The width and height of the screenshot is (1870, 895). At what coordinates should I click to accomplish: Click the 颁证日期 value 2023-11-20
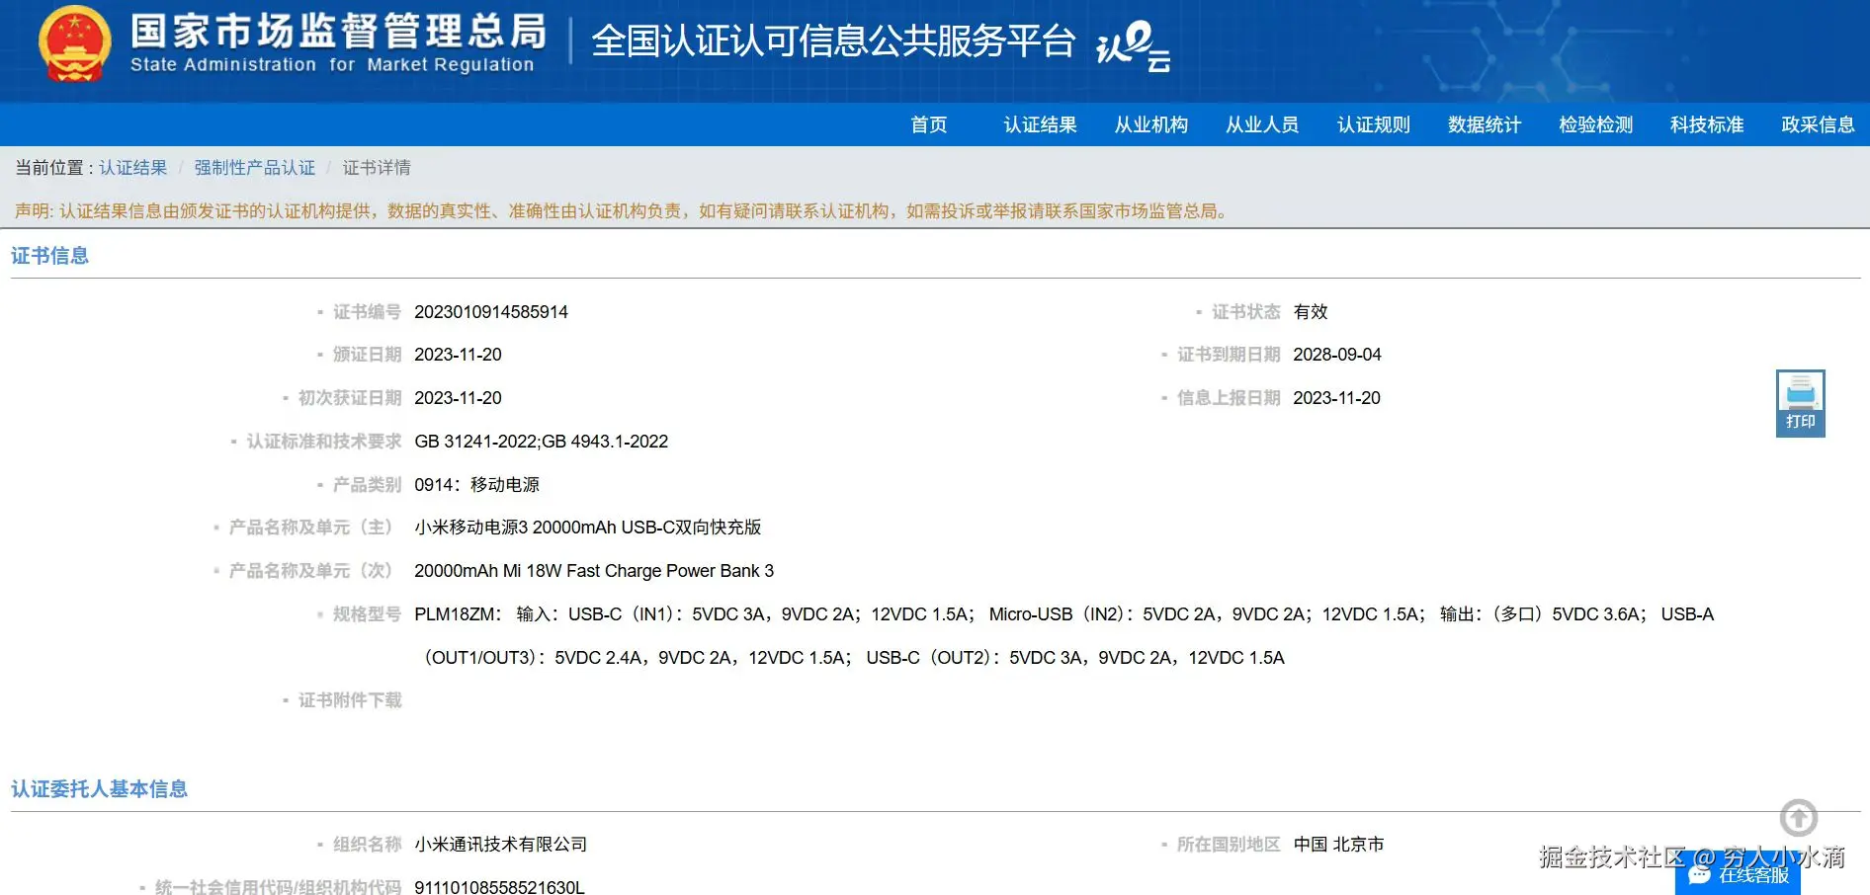(459, 355)
